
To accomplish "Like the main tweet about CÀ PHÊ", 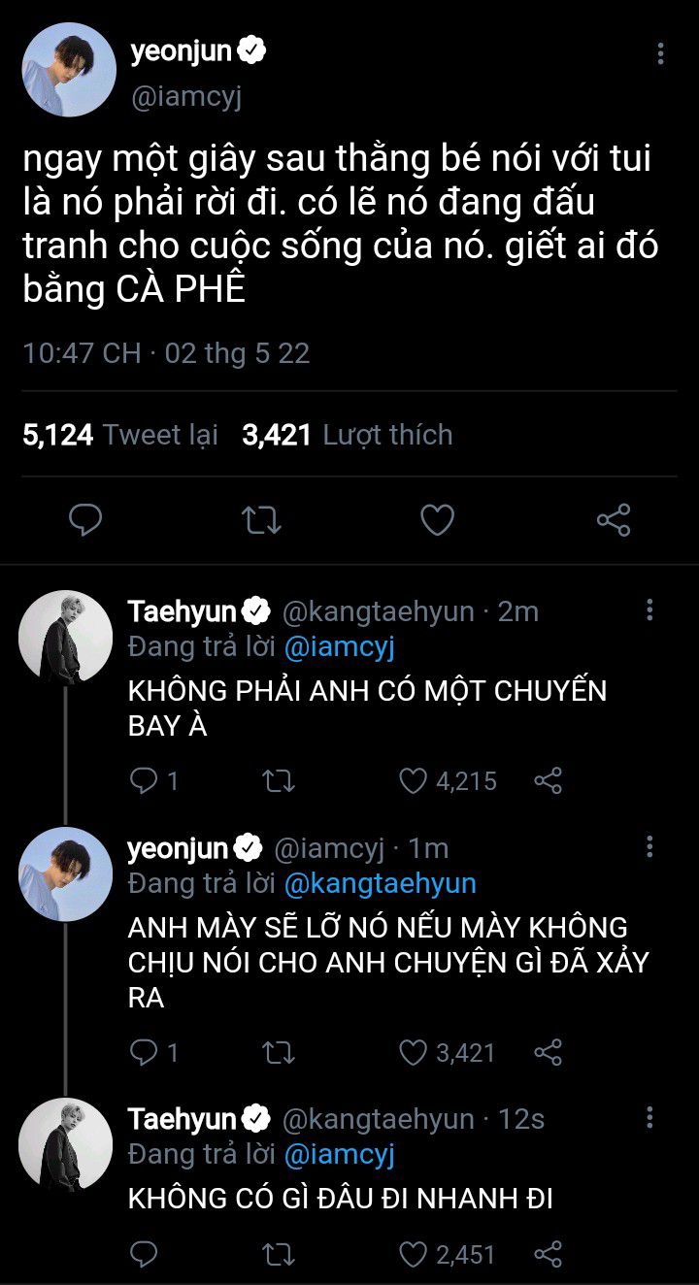I will pos(437,520).
